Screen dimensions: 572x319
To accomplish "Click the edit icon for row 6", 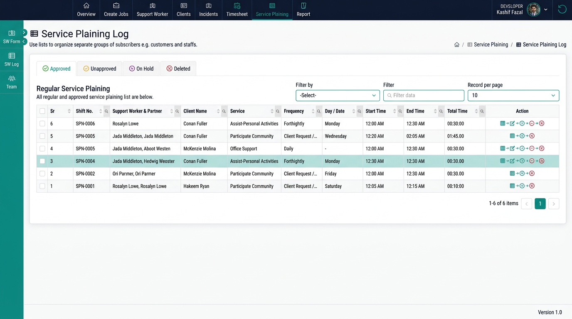I will (x=512, y=123).
